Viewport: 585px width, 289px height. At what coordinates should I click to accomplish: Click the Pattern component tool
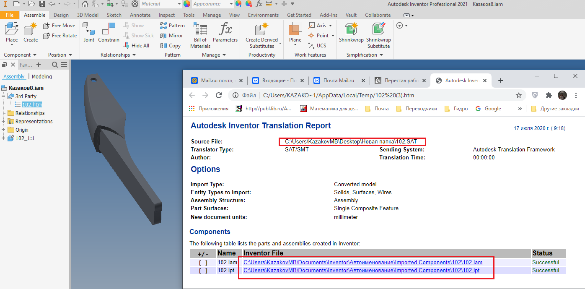pos(172,26)
